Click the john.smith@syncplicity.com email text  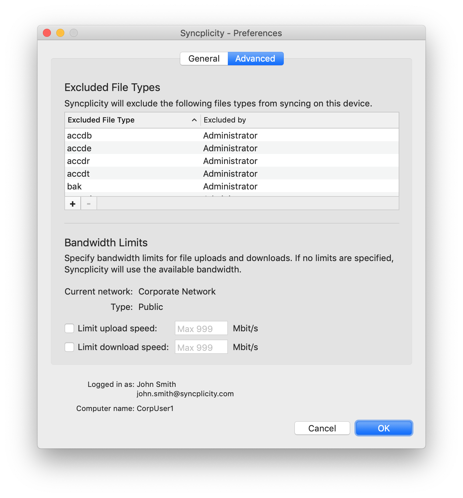(185, 394)
